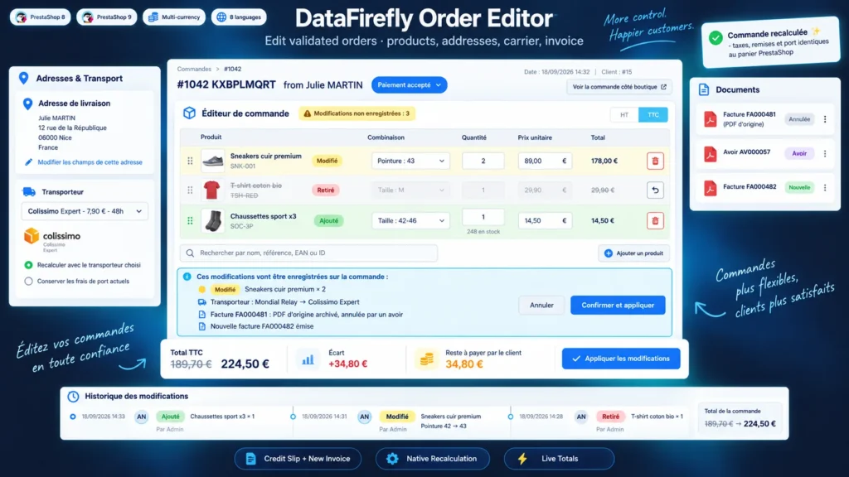849x477 pixels.
Task: Click the Credit Slip + New Invoice pill
Action: [x=298, y=459]
